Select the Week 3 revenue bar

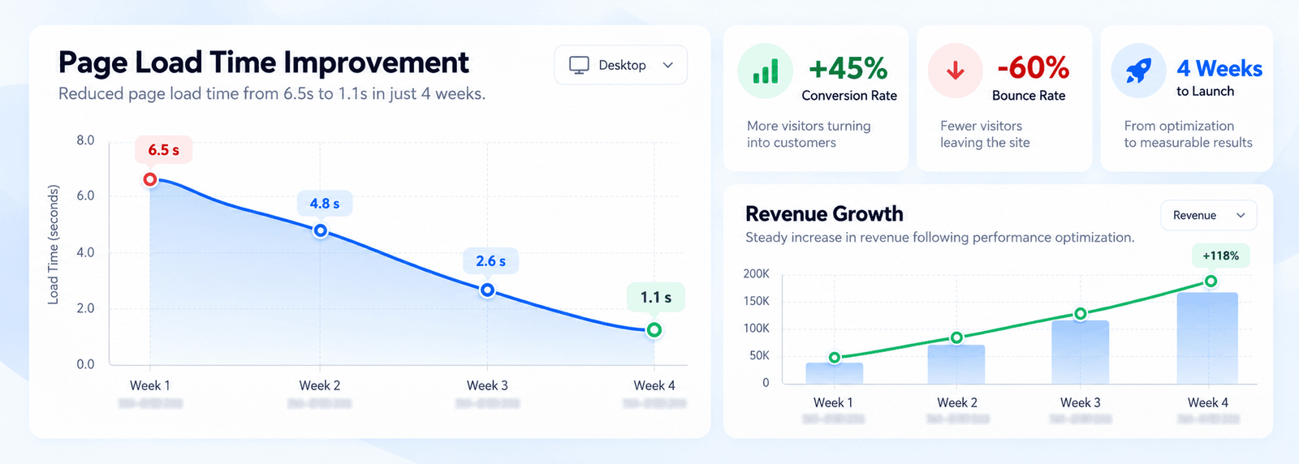1081,352
